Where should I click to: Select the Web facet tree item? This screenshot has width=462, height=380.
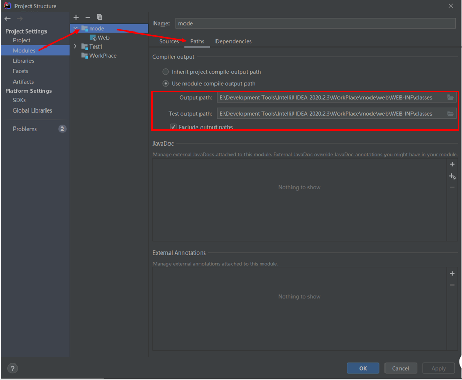(x=103, y=38)
